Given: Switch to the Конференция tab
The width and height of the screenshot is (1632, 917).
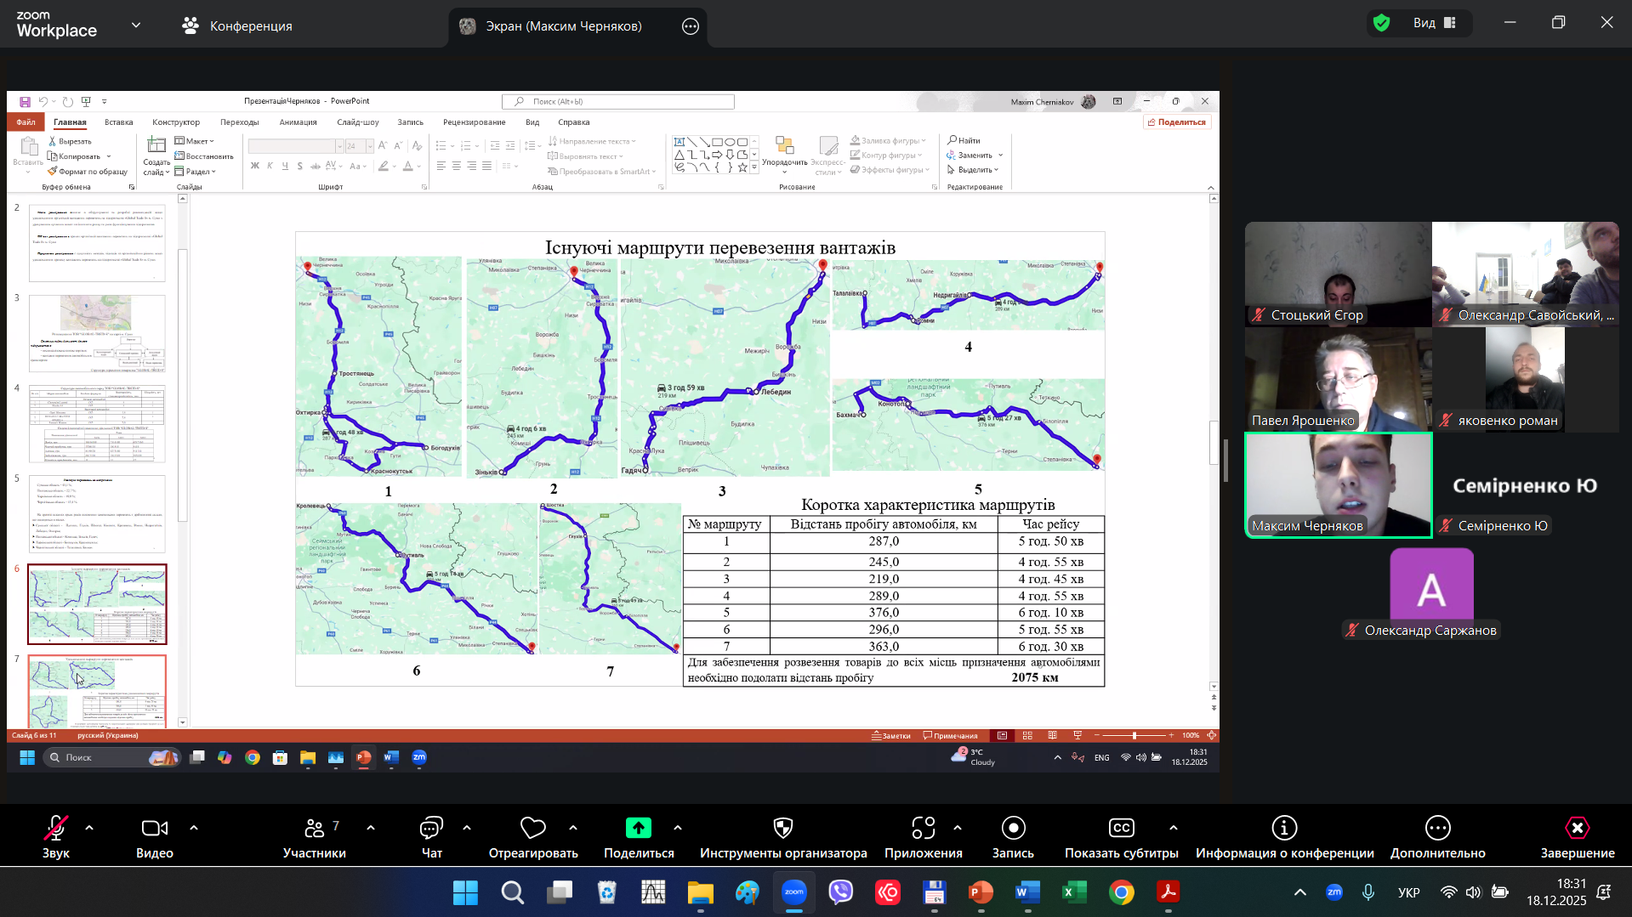Looking at the screenshot, I should point(237,26).
